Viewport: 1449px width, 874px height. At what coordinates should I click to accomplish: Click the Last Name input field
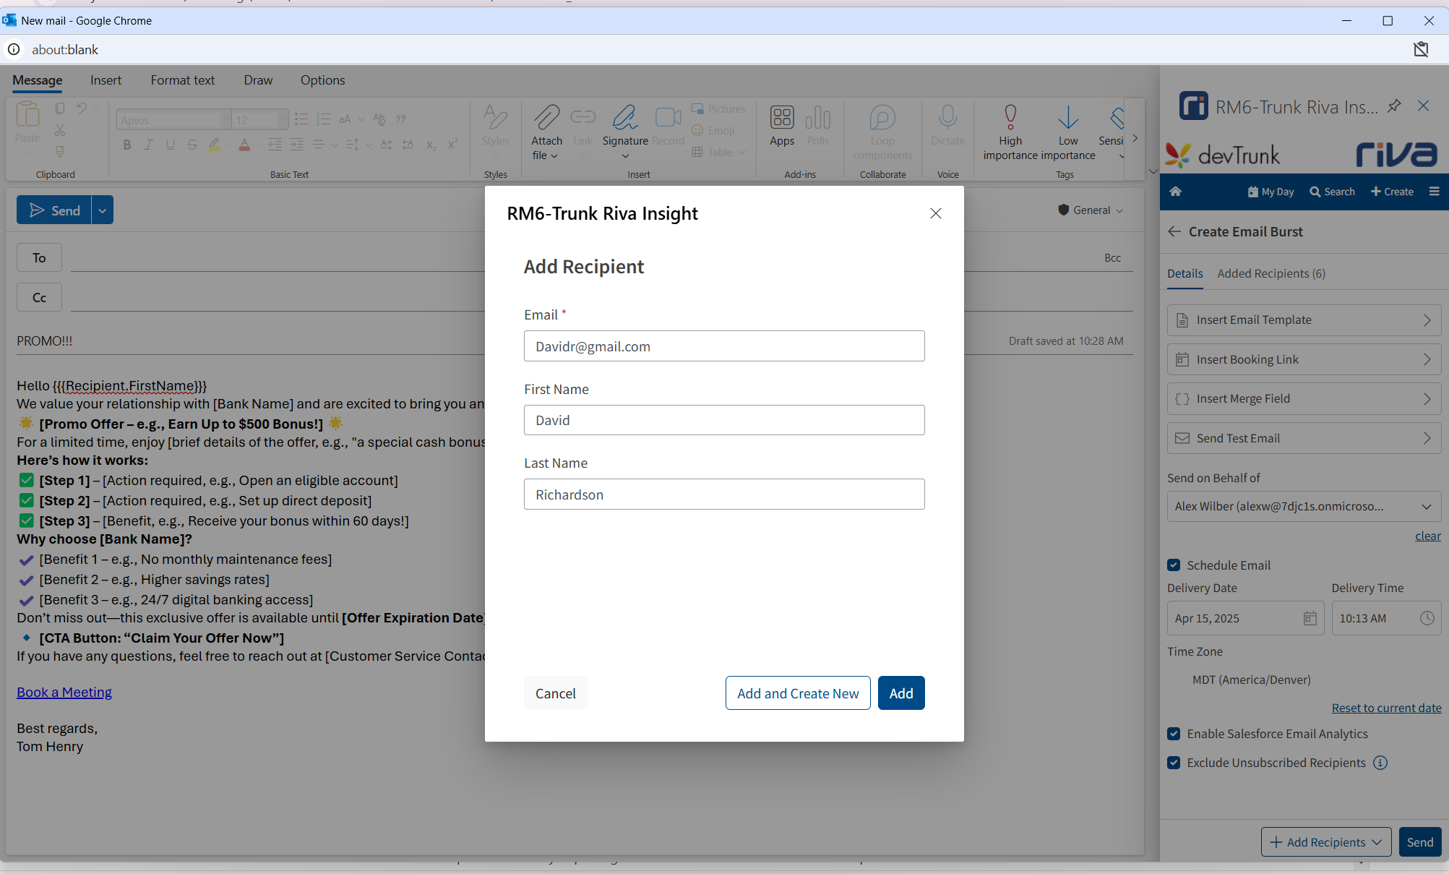(723, 494)
